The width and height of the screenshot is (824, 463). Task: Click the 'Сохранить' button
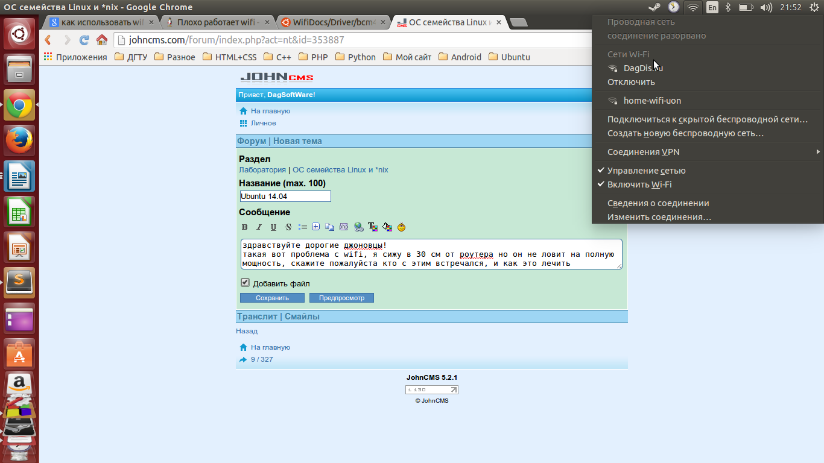coord(272,298)
